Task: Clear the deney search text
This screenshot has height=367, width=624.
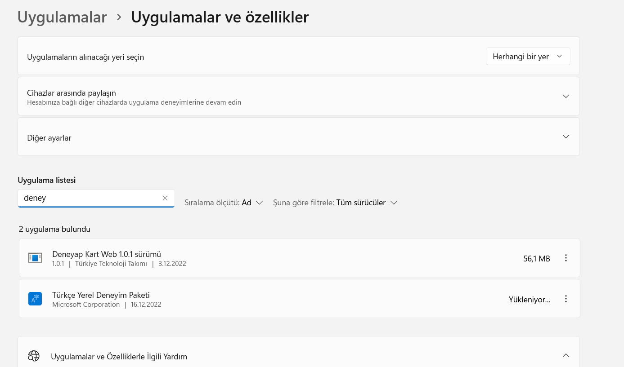Action: [165, 198]
